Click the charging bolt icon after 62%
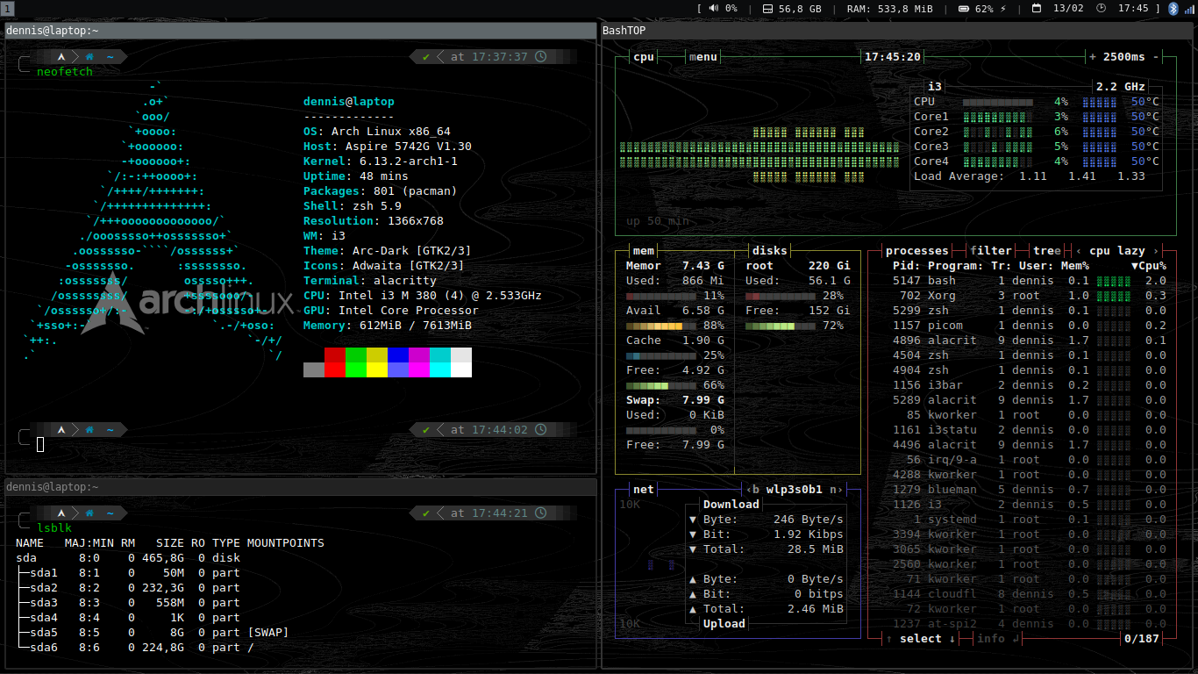Screen dimensions: 1198x674 1003,8
